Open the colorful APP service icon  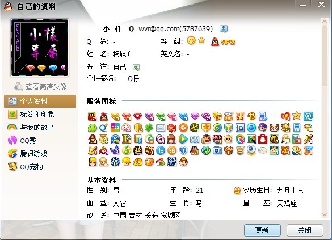point(115,128)
